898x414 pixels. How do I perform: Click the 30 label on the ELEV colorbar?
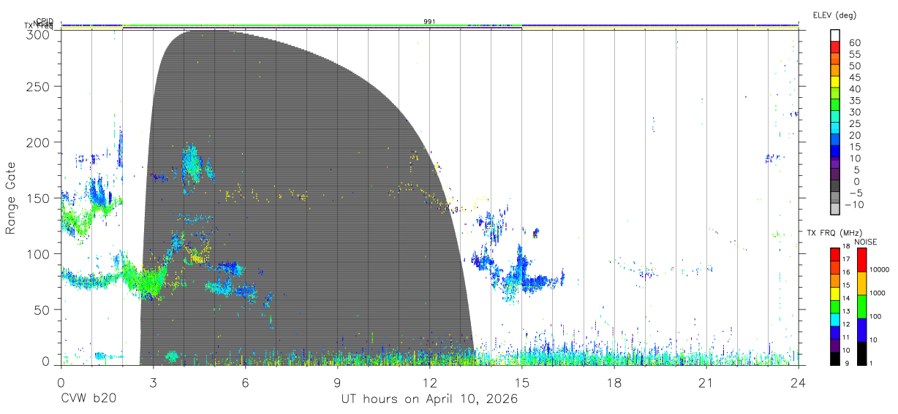coord(854,112)
